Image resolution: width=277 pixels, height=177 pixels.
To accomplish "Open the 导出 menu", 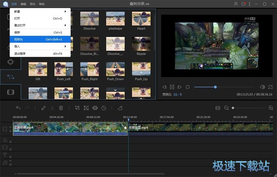I will [33, 4].
